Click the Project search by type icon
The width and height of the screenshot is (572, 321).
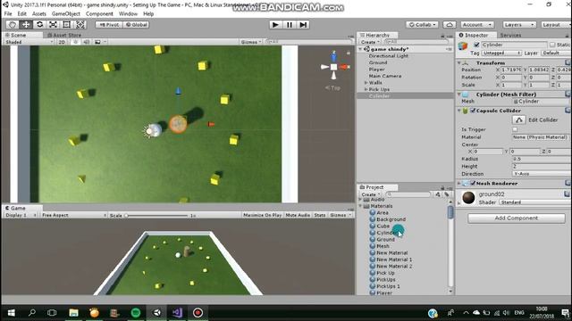tap(438, 194)
